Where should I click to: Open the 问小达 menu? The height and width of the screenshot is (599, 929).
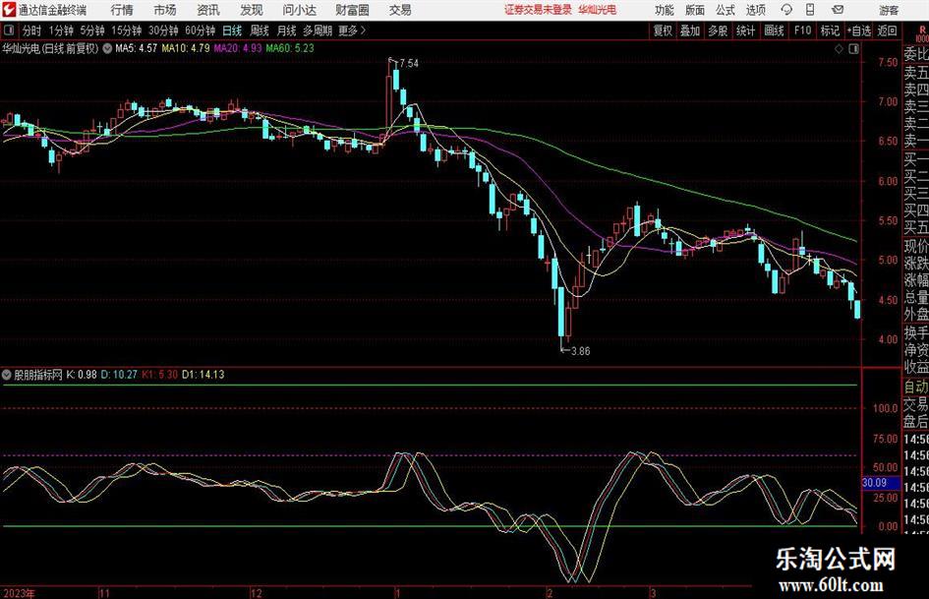[299, 10]
